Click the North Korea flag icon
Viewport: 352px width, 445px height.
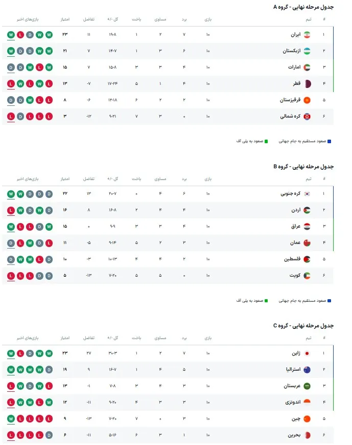(x=307, y=117)
